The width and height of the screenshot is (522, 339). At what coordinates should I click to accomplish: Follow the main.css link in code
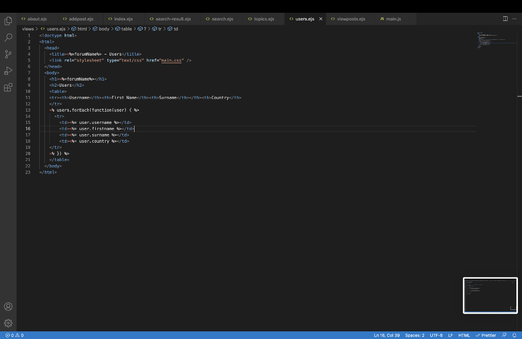pyautogui.click(x=171, y=60)
